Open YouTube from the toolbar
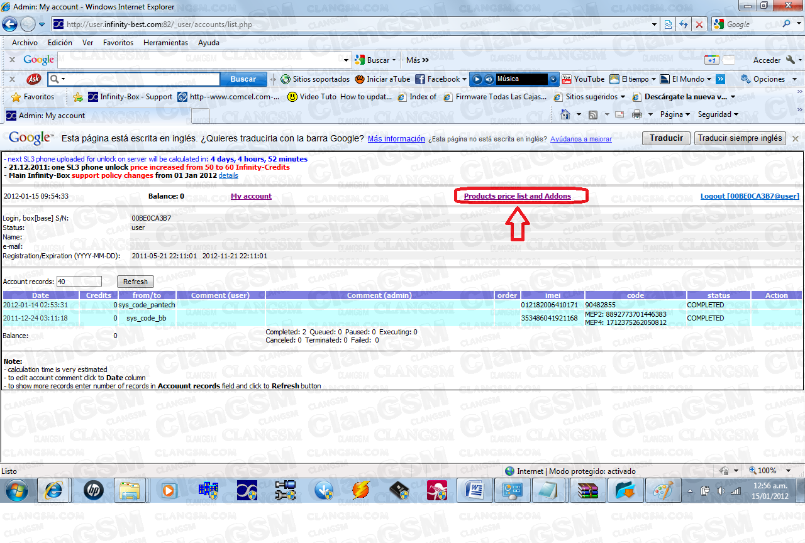 pyautogui.click(x=584, y=79)
